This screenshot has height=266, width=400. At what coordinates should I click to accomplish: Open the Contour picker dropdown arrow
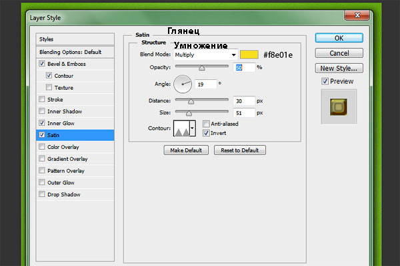point(193,128)
